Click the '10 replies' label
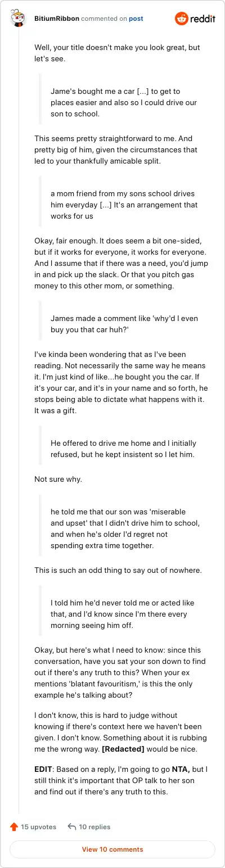The image size is (225, 868). coord(94,827)
